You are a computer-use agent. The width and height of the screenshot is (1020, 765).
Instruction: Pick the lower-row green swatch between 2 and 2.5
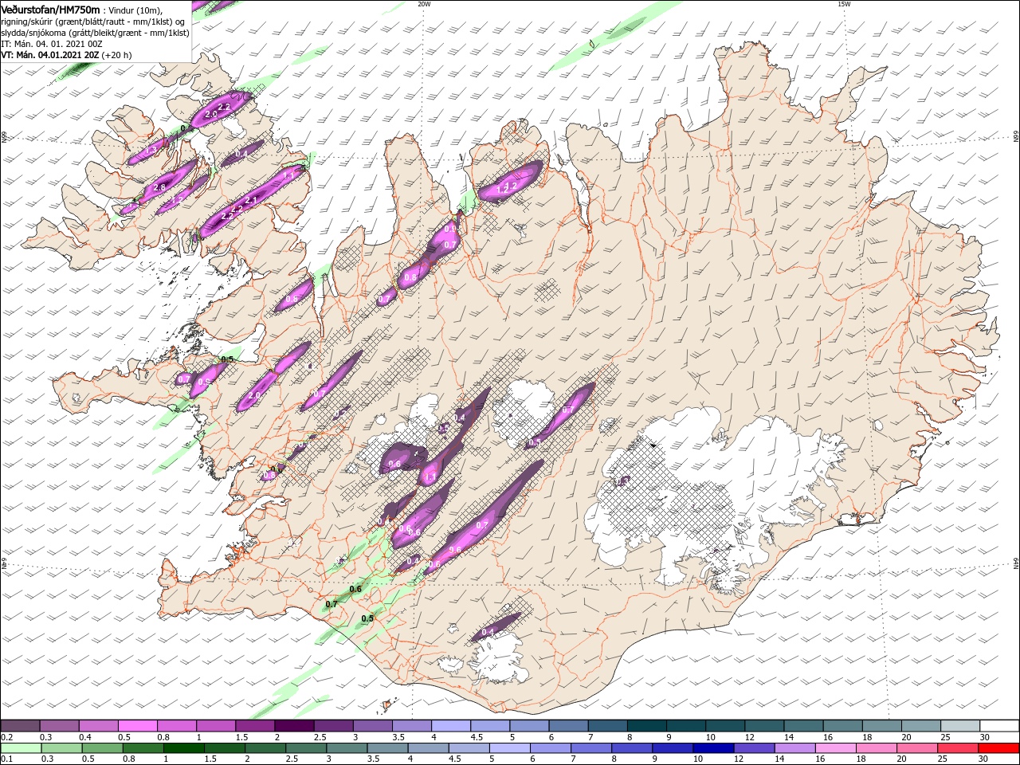tap(265, 748)
